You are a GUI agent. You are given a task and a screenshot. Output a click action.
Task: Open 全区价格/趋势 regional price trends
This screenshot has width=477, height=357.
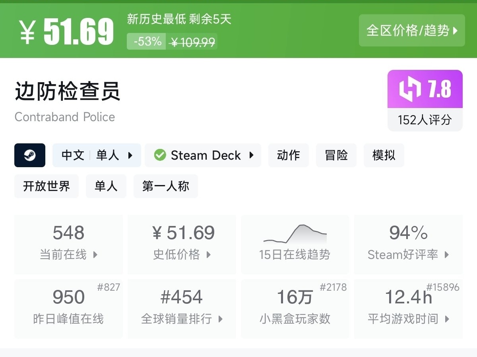pyautogui.click(x=412, y=31)
